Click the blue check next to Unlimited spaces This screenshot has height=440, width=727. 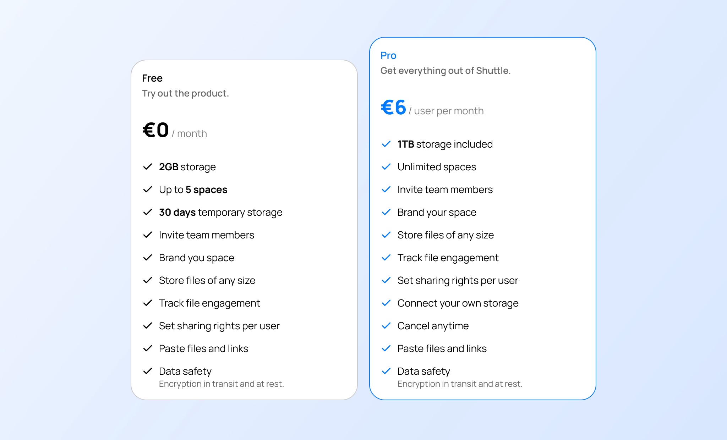pyautogui.click(x=386, y=167)
